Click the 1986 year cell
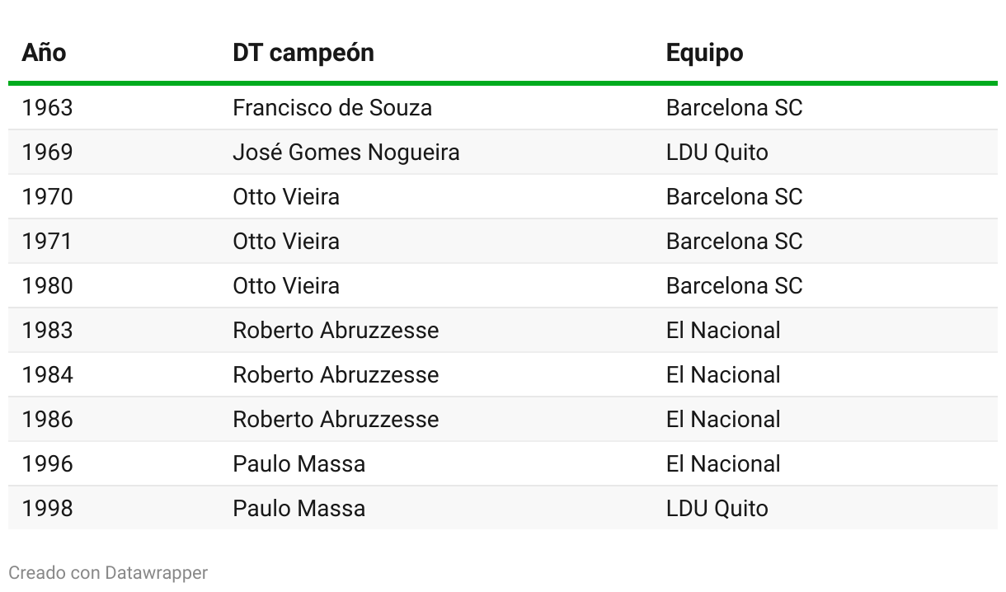 (x=47, y=420)
